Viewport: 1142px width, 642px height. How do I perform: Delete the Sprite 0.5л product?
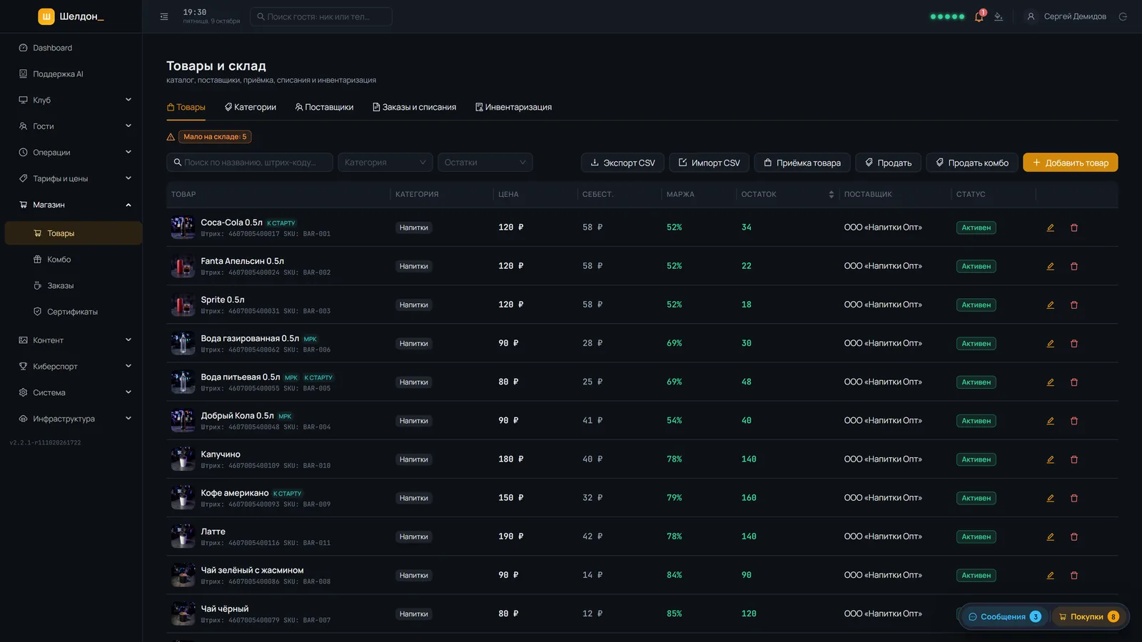pyautogui.click(x=1073, y=305)
